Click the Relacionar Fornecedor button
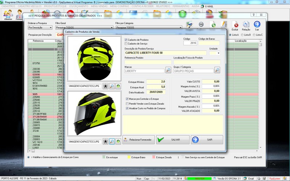The width and height of the screenshot is (290, 181). [138, 140]
